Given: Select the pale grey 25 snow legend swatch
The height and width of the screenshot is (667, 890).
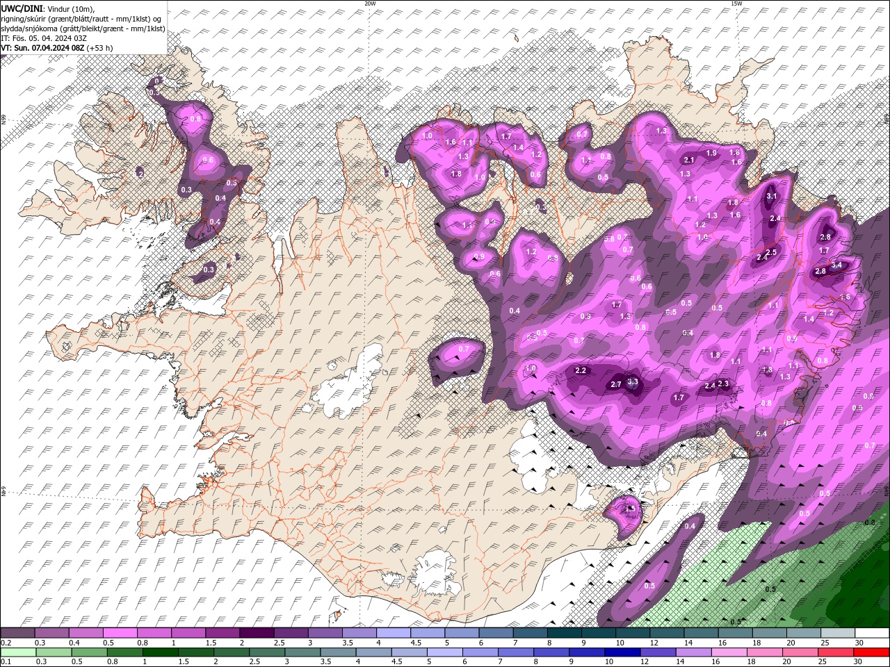Looking at the screenshot, I should (837, 633).
